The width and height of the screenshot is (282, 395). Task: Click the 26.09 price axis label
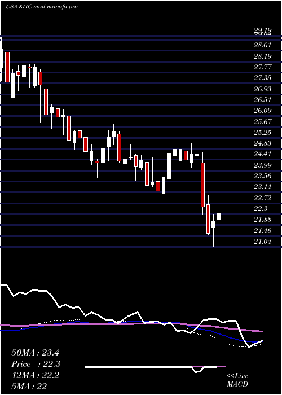point(263,111)
